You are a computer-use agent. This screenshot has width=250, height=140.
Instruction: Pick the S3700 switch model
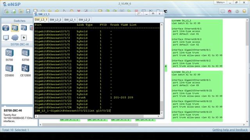pyautogui.click(x=25, y=55)
